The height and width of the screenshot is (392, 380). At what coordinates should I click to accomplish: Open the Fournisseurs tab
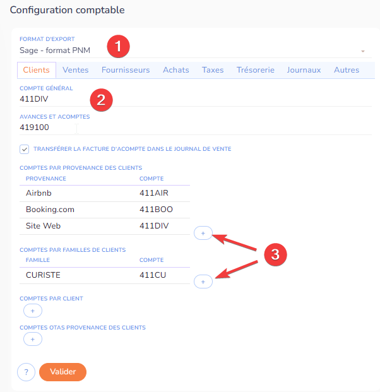(126, 70)
